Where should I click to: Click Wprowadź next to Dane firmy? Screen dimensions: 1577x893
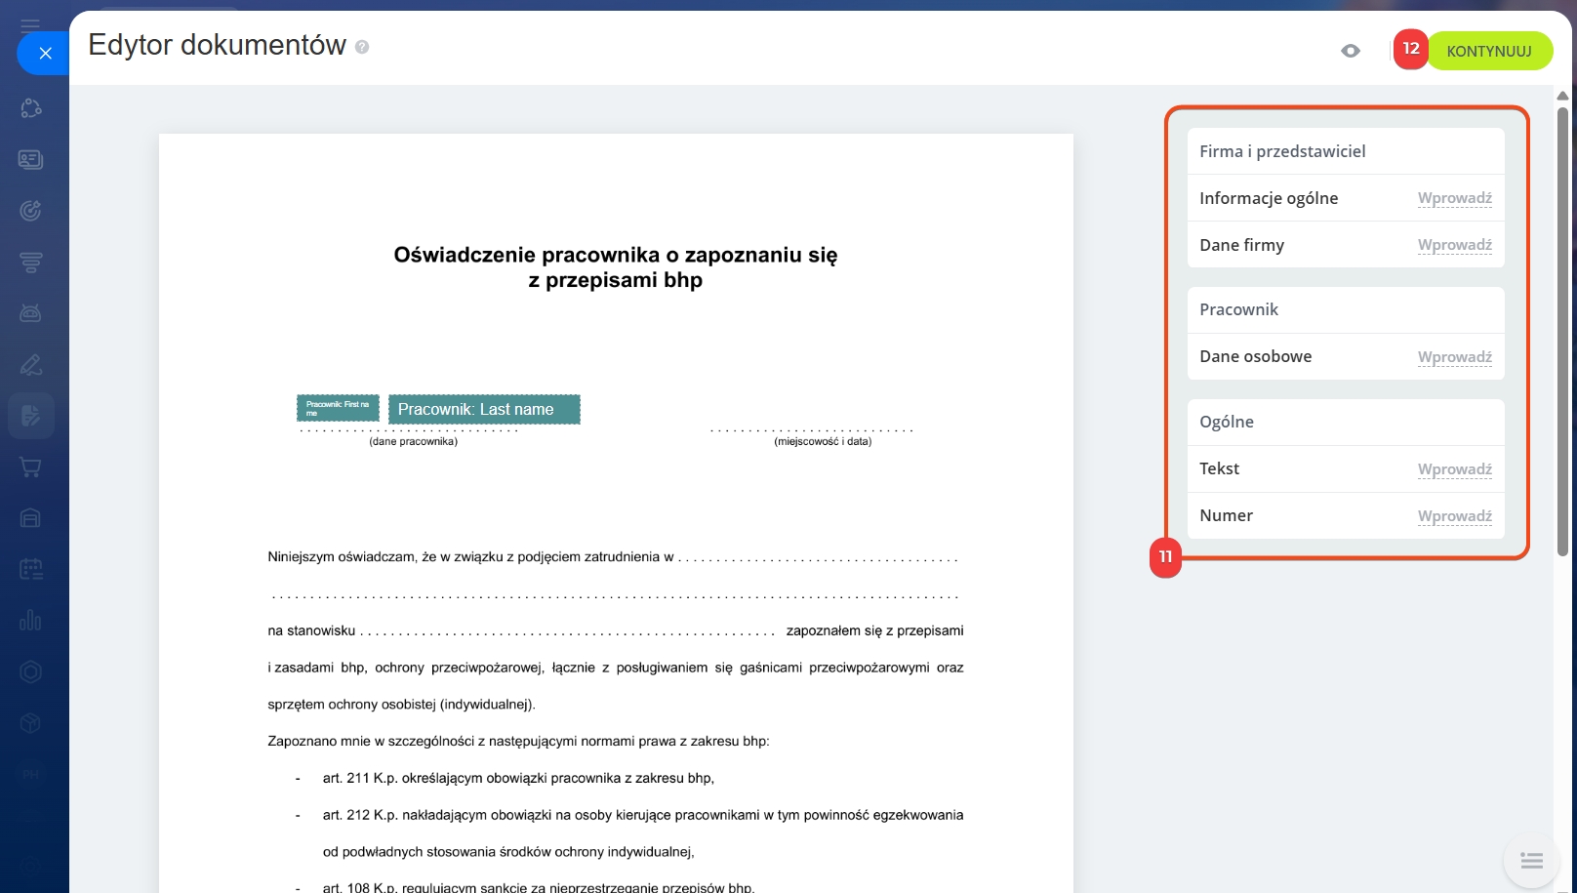(1454, 245)
